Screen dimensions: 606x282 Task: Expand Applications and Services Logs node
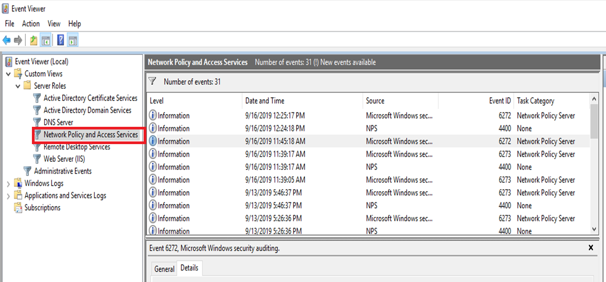[x=8, y=196]
